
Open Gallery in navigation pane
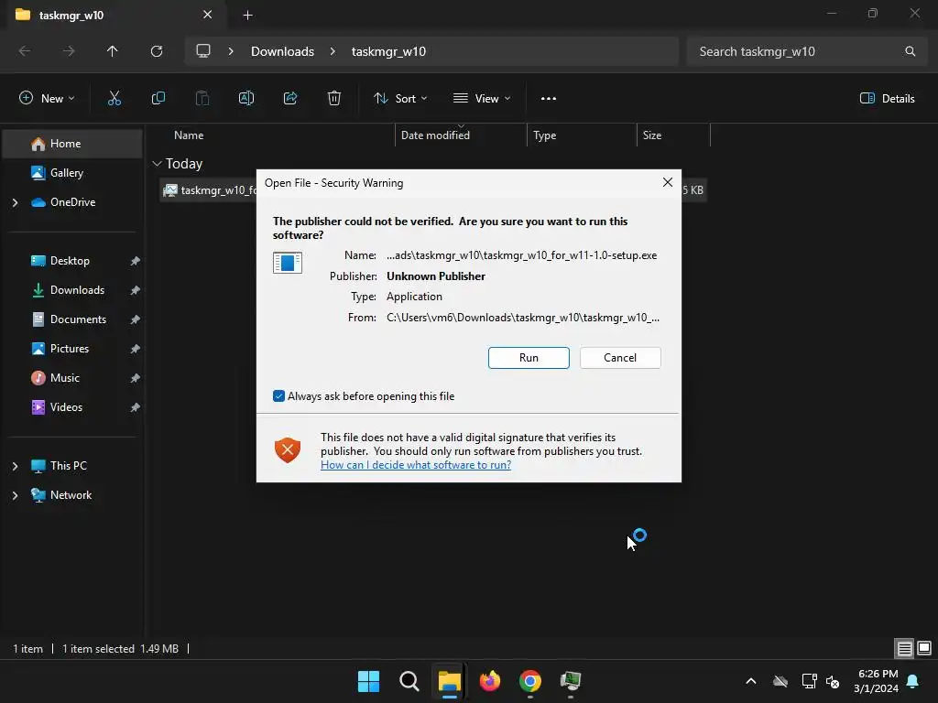(x=71, y=173)
